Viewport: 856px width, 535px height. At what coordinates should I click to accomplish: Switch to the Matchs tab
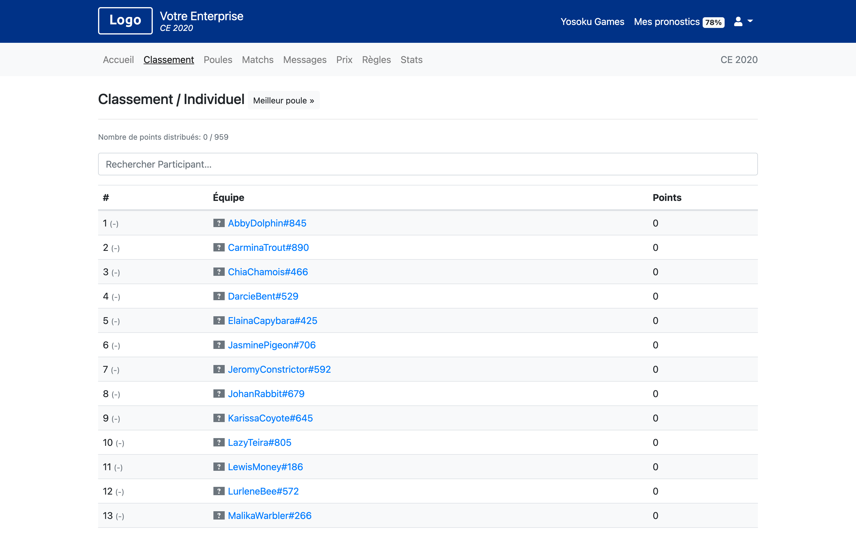(257, 59)
